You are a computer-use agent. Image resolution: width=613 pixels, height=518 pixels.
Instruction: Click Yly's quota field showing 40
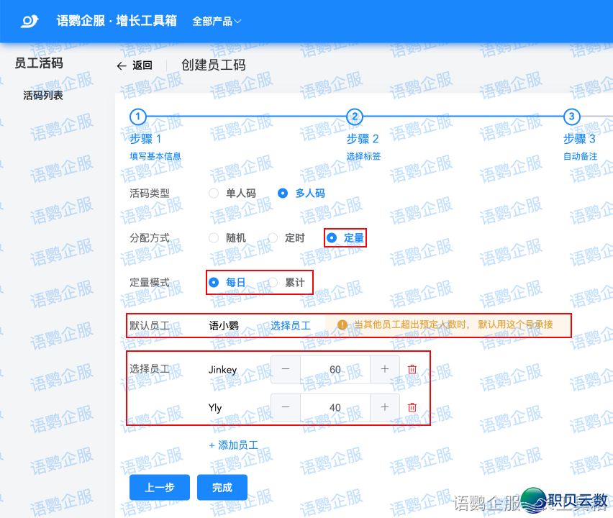pyautogui.click(x=335, y=407)
